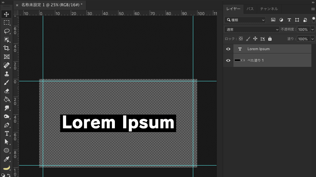This screenshot has height=177, width=316.
Task: Click the banana toolbar icon
Action: 7,168
